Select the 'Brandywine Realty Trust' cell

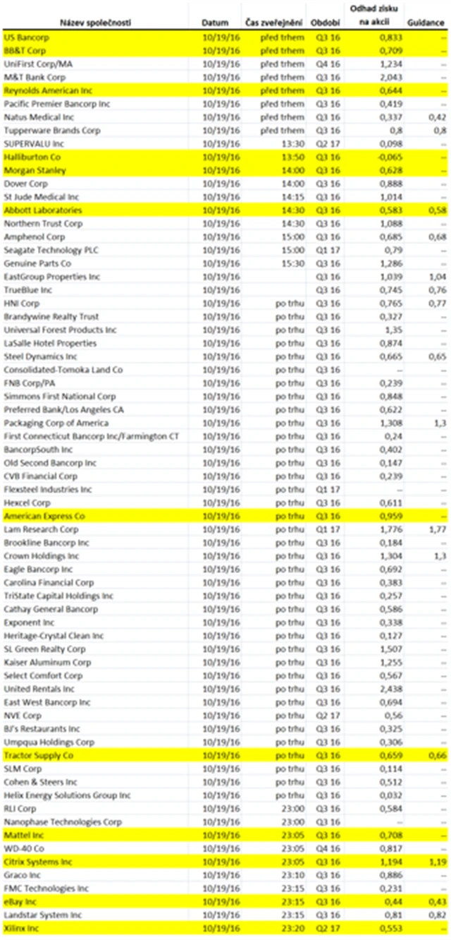[x=94, y=316]
